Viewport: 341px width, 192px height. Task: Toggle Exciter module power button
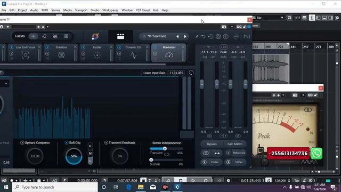[83, 47]
